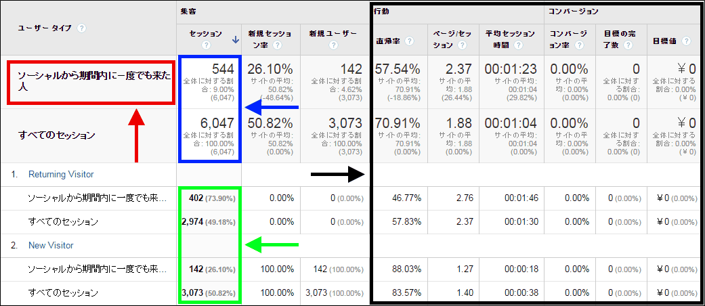Click bounce rate cell 57.83%
705x306 pixels.
[407, 221]
